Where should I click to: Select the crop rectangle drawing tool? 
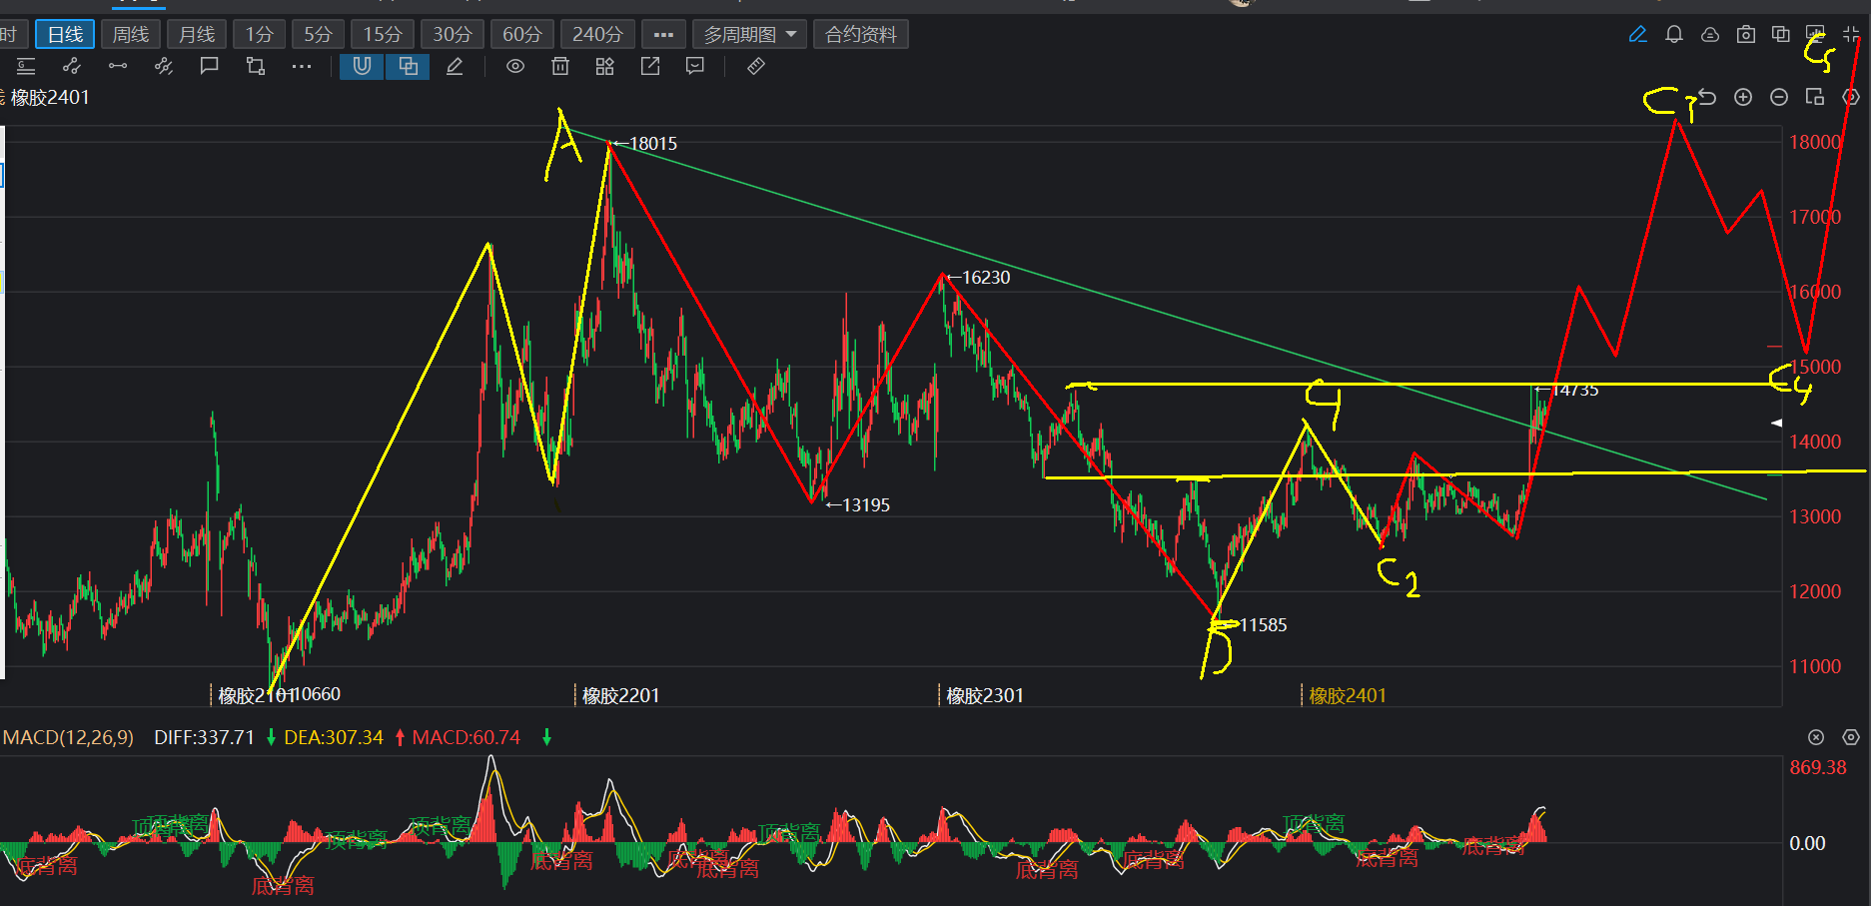[256, 67]
